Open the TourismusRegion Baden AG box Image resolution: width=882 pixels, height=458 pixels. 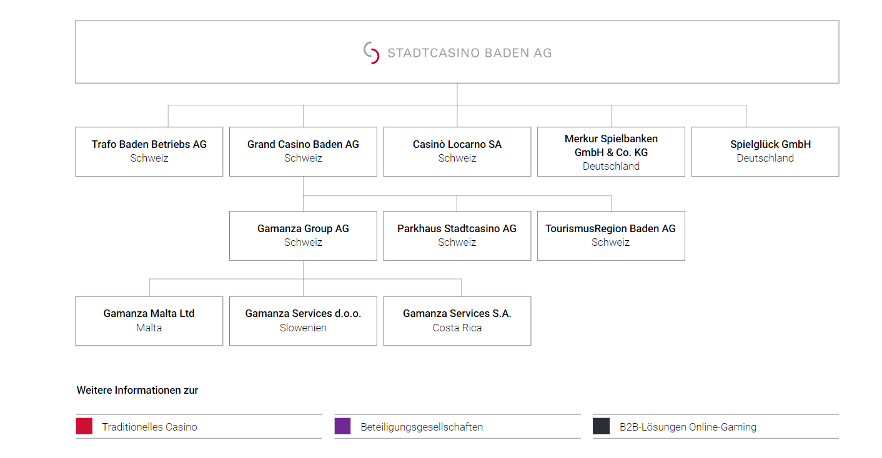tap(611, 236)
